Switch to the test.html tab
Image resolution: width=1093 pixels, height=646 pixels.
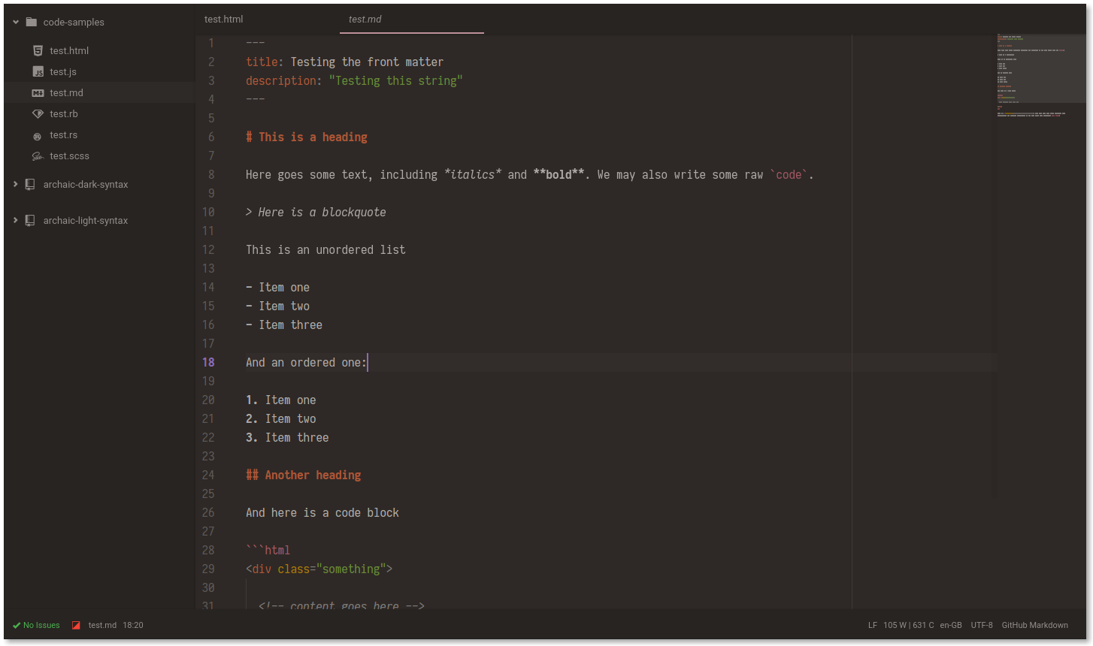pos(268,19)
